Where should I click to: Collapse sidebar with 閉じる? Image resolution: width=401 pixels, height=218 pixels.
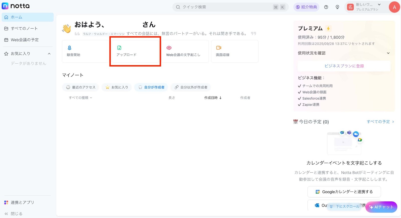point(13,214)
